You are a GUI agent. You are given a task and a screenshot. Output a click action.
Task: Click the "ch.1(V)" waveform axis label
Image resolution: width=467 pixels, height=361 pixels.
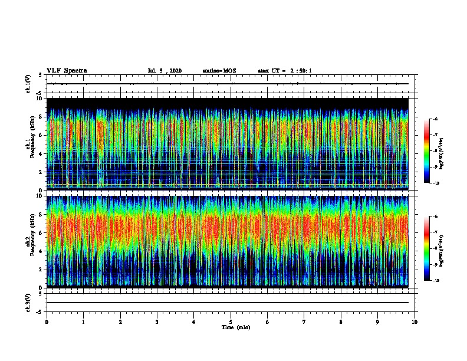tap(28, 84)
